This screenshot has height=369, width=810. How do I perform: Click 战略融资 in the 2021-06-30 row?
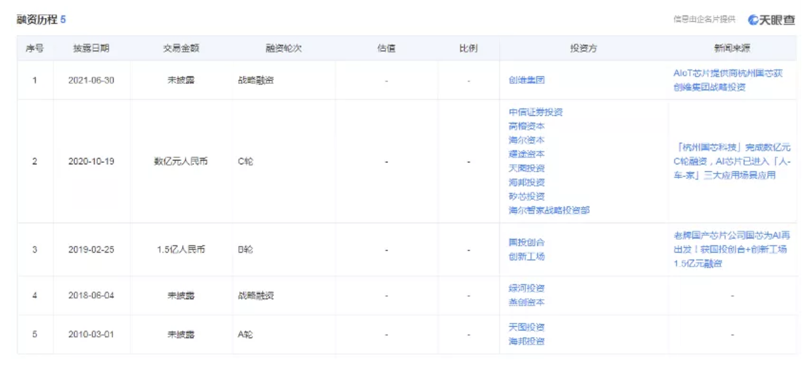256,80
